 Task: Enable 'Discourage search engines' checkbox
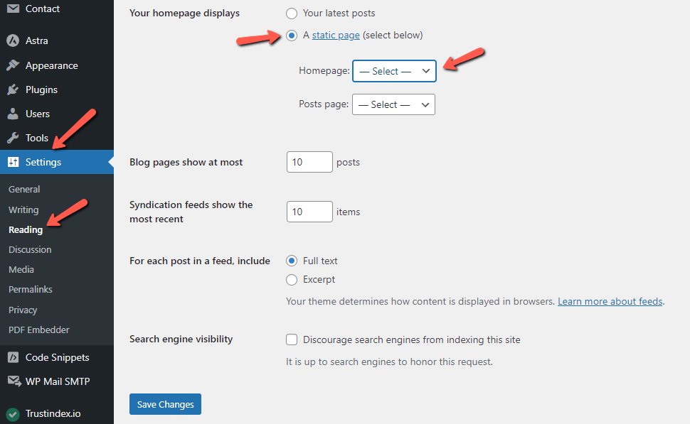click(x=292, y=339)
